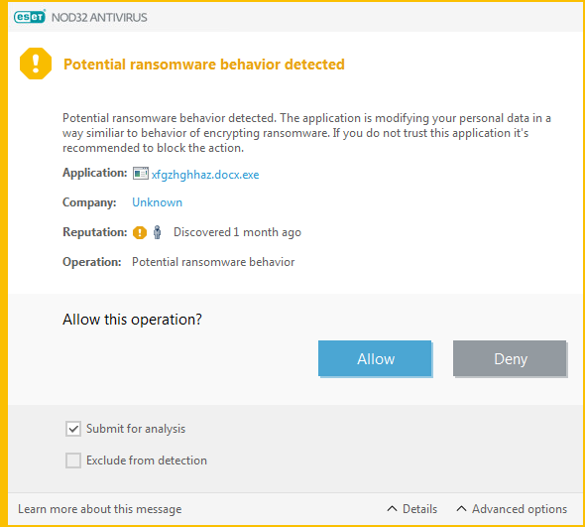The image size is (585, 527).
Task: Click the user count figure icon in the Reputation row
Action: click(157, 232)
